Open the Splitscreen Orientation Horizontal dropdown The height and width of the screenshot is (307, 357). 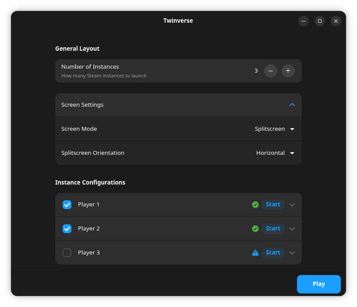(x=275, y=153)
